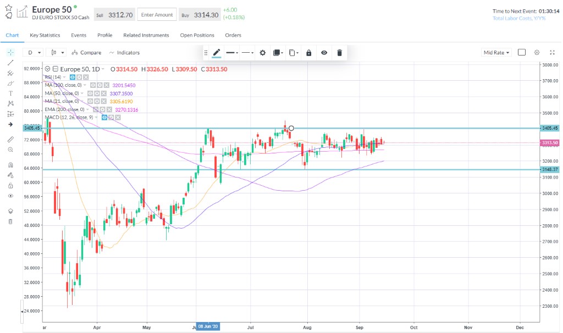Lock the selected drawing with padlock icon
The image size is (563, 333).
click(x=308, y=53)
